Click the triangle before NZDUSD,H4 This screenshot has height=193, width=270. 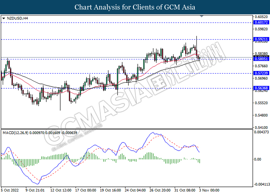[x=4, y=19]
